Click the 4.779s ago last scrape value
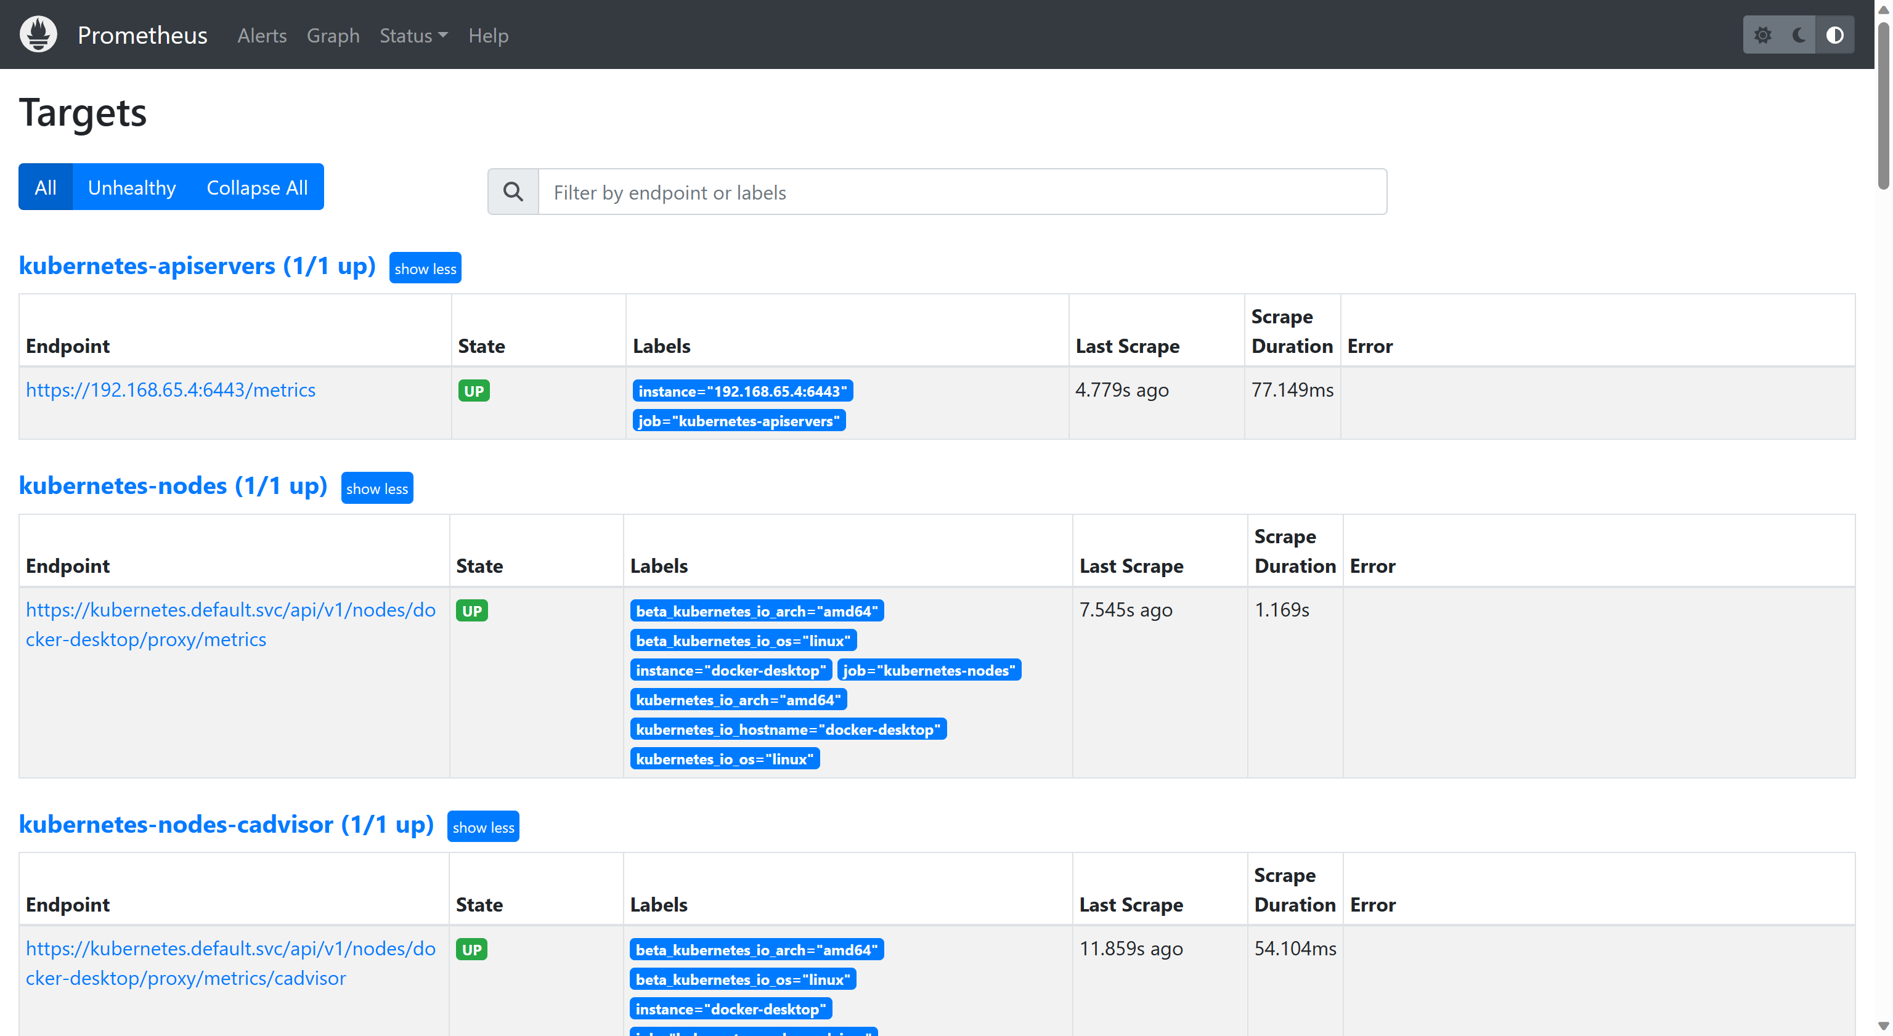 pyautogui.click(x=1122, y=389)
